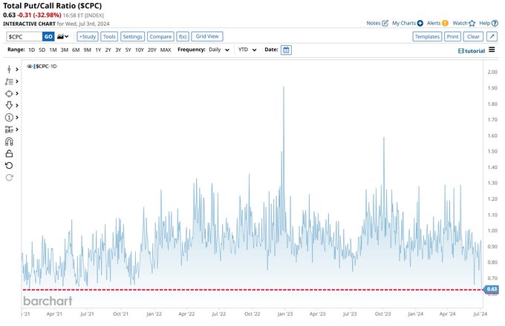
Task: Select the shapes drawing tool
Action: coord(9,93)
